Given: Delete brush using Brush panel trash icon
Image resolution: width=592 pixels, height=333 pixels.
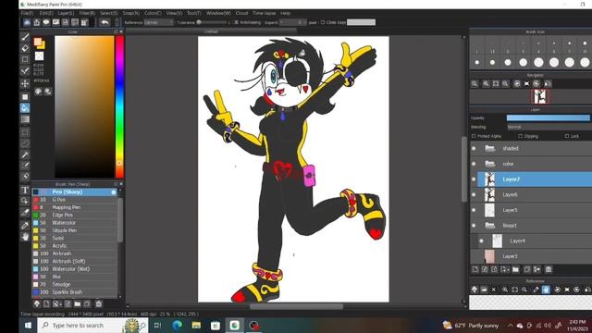Looking at the screenshot, I should [99, 304].
